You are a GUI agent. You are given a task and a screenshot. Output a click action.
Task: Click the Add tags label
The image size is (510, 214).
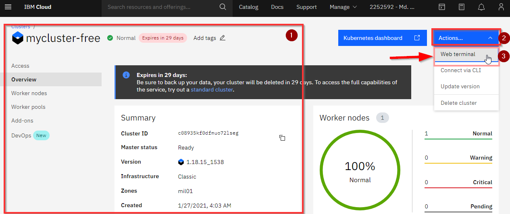pos(205,38)
